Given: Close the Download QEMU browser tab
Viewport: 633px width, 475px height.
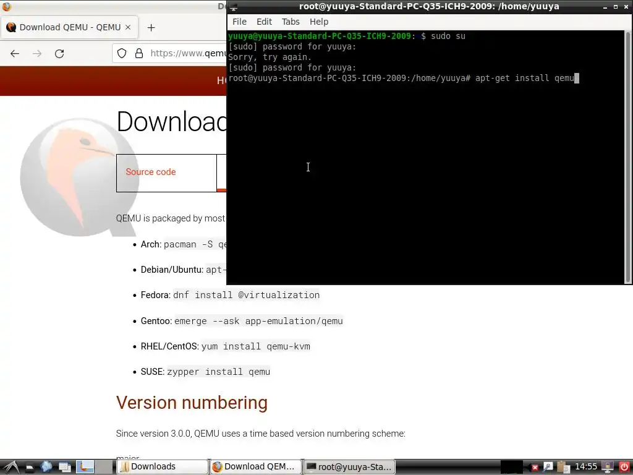Looking at the screenshot, I should [128, 27].
